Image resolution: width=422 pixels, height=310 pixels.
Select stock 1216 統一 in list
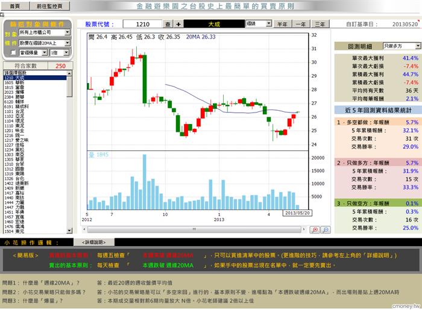35,135
